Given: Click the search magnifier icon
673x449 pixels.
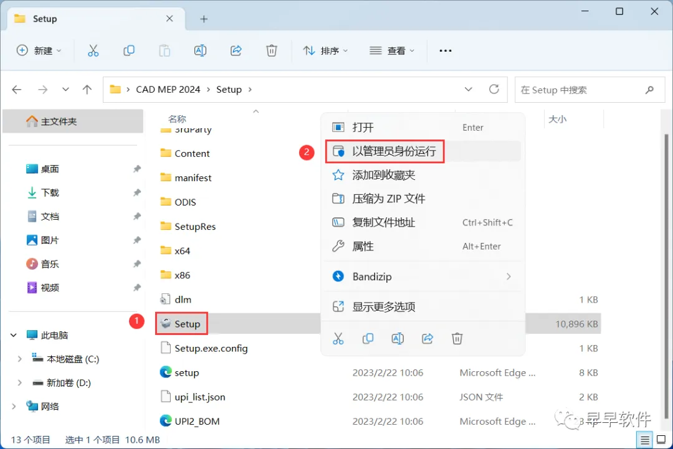Looking at the screenshot, I should (649, 90).
